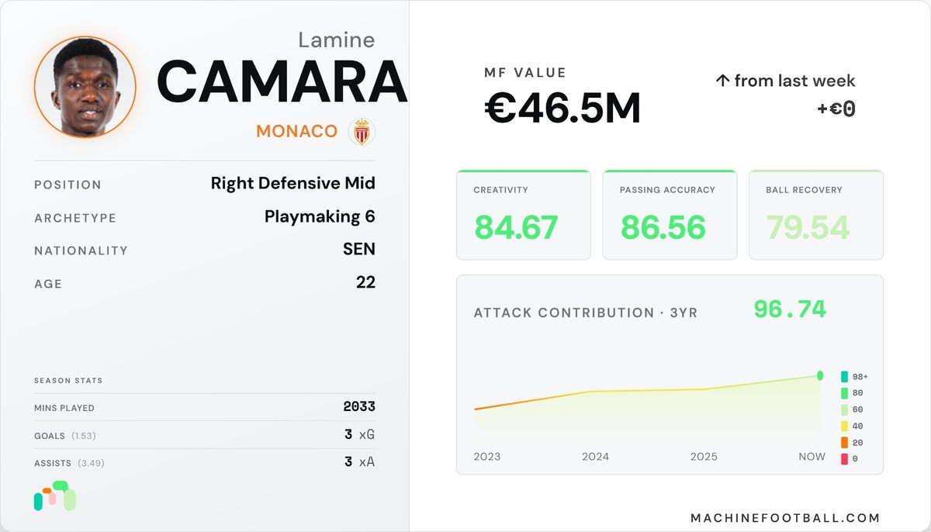Image resolution: width=931 pixels, height=532 pixels.
Task: Click the 0 red legend swatch
Action: click(x=844, y=459)
